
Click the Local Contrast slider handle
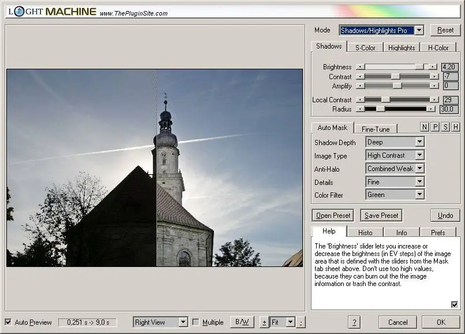pyautogui.click(x=385, y=100)
